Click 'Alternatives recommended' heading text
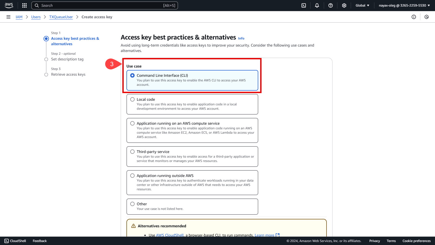This screenshot has height=245, width=435. [x=162, y=226]
